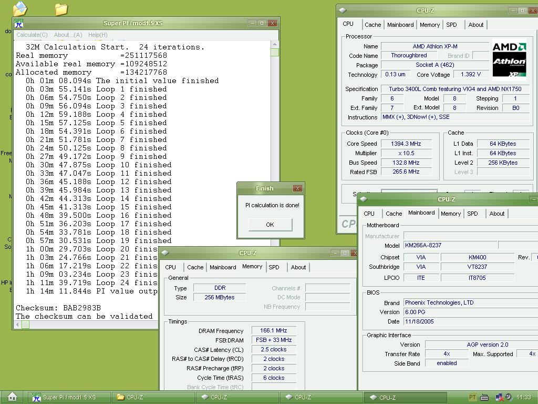The height and width of the screenshot is (404, 538).
Task: Click the Core Speed value 1394.3 MHz
Action: tap(406, 144)
